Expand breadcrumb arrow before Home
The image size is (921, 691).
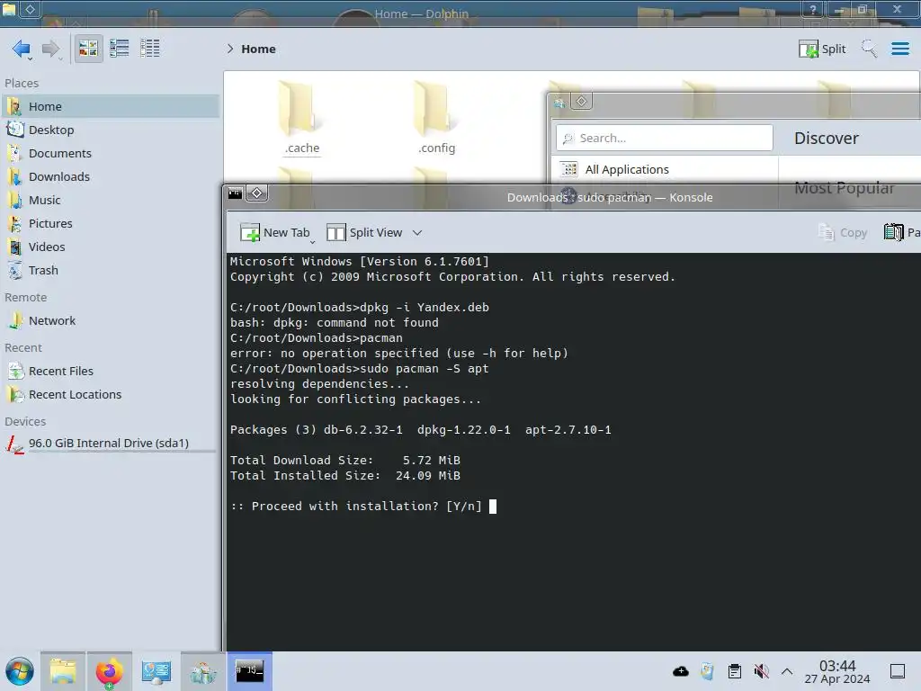[230, 49]
